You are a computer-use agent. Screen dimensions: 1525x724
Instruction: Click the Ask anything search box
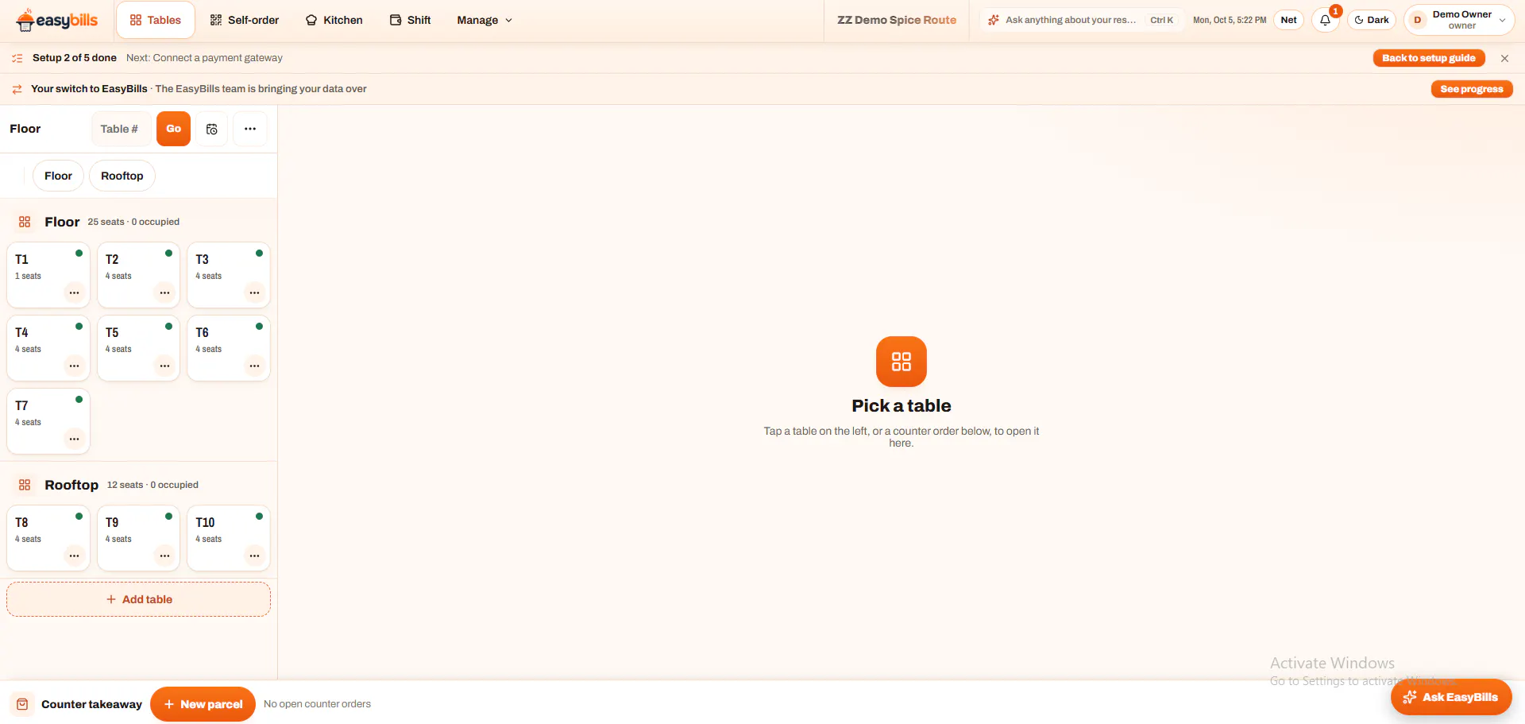coord(1081,20)
